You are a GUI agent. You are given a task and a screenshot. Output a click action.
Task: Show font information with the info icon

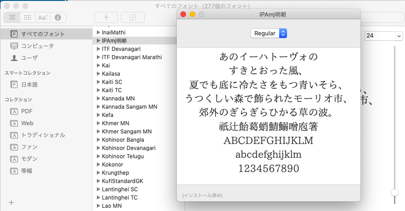pyautogui.click(x=58, y=17)
